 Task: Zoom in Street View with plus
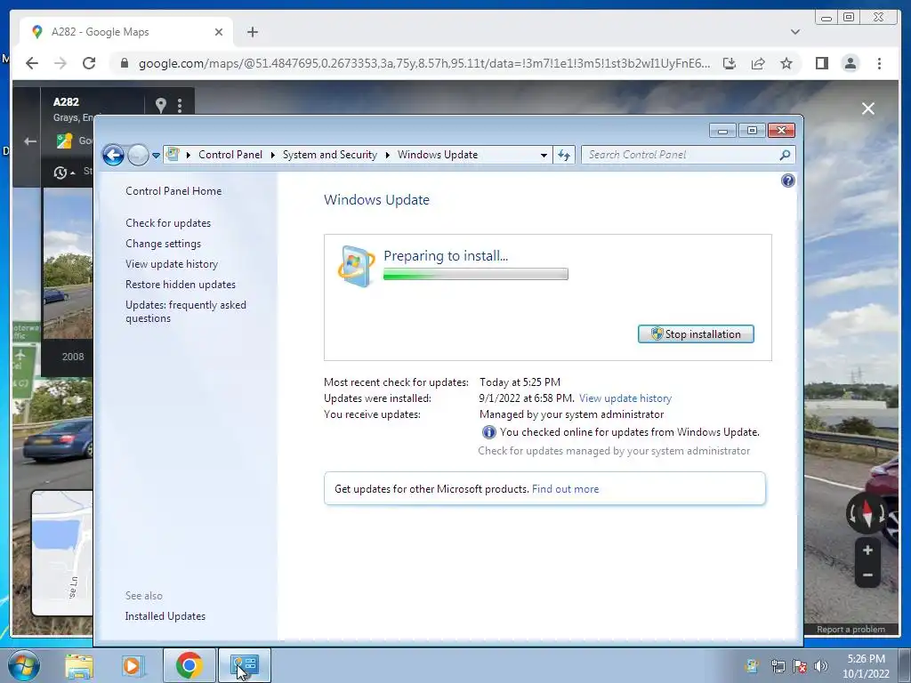pos(867,550)
